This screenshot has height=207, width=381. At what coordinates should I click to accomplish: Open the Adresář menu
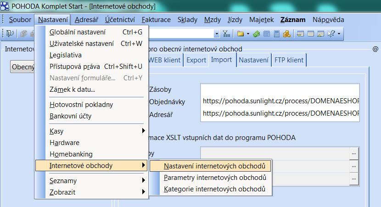pos(86,20)
